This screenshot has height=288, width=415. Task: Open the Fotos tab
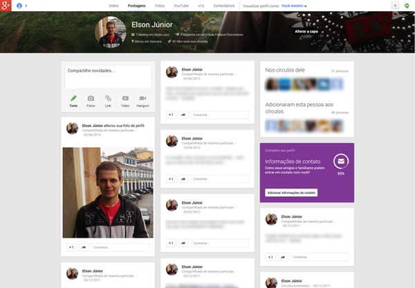coord(160,6)
